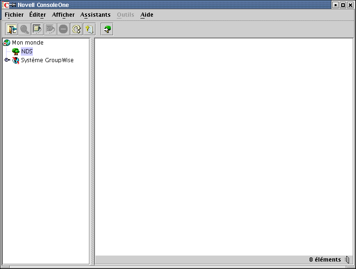Screen dimensions: 356x269
Task: Select the Mon monde tree label
Action: coord(28,43)
